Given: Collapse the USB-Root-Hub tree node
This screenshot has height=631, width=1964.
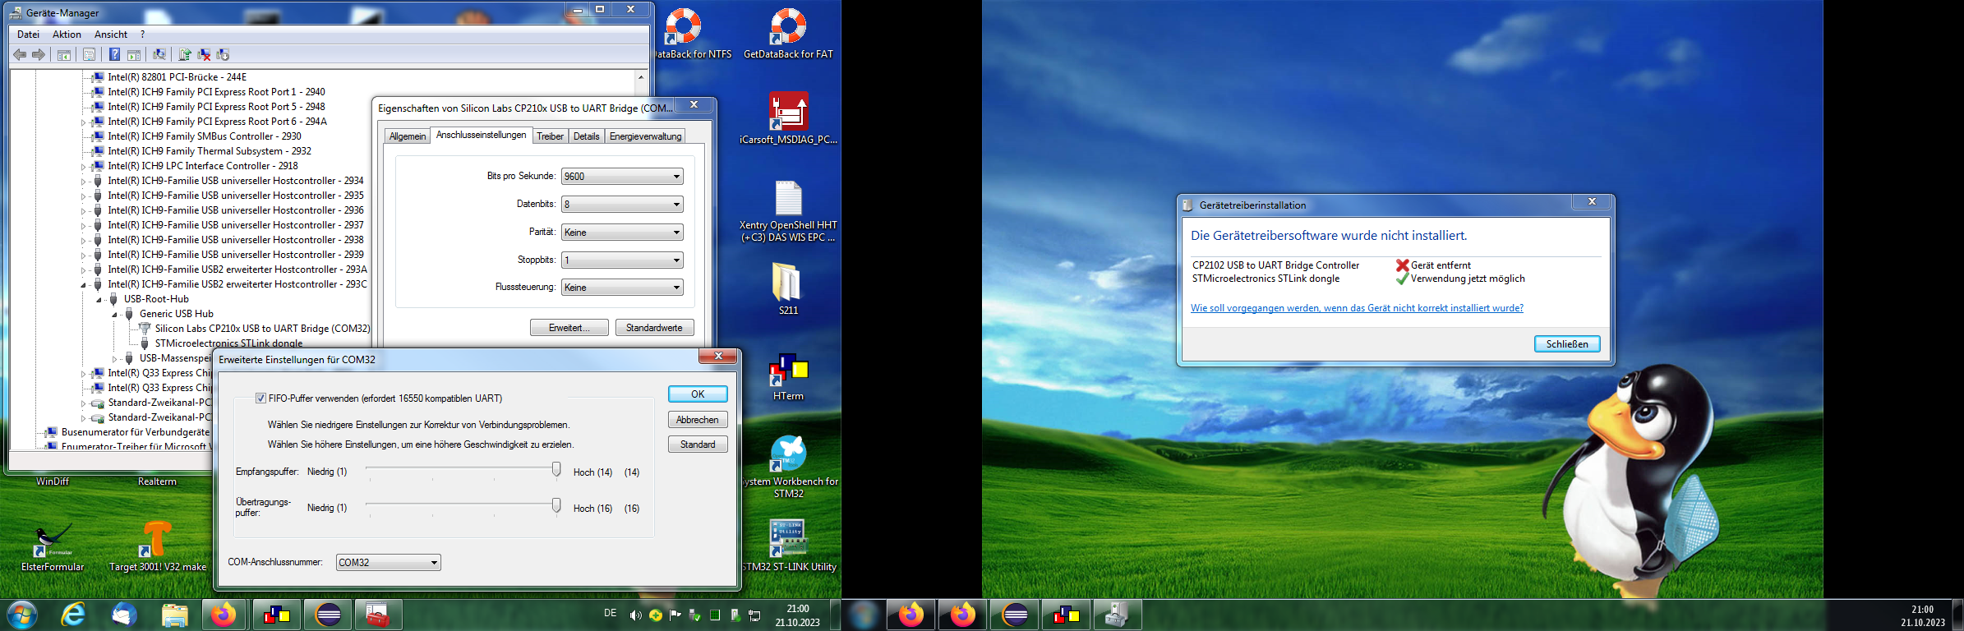Looking at the screenshot, I should (99, 300).
